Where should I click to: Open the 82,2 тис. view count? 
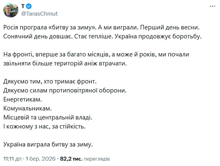[x=71, y=158]
